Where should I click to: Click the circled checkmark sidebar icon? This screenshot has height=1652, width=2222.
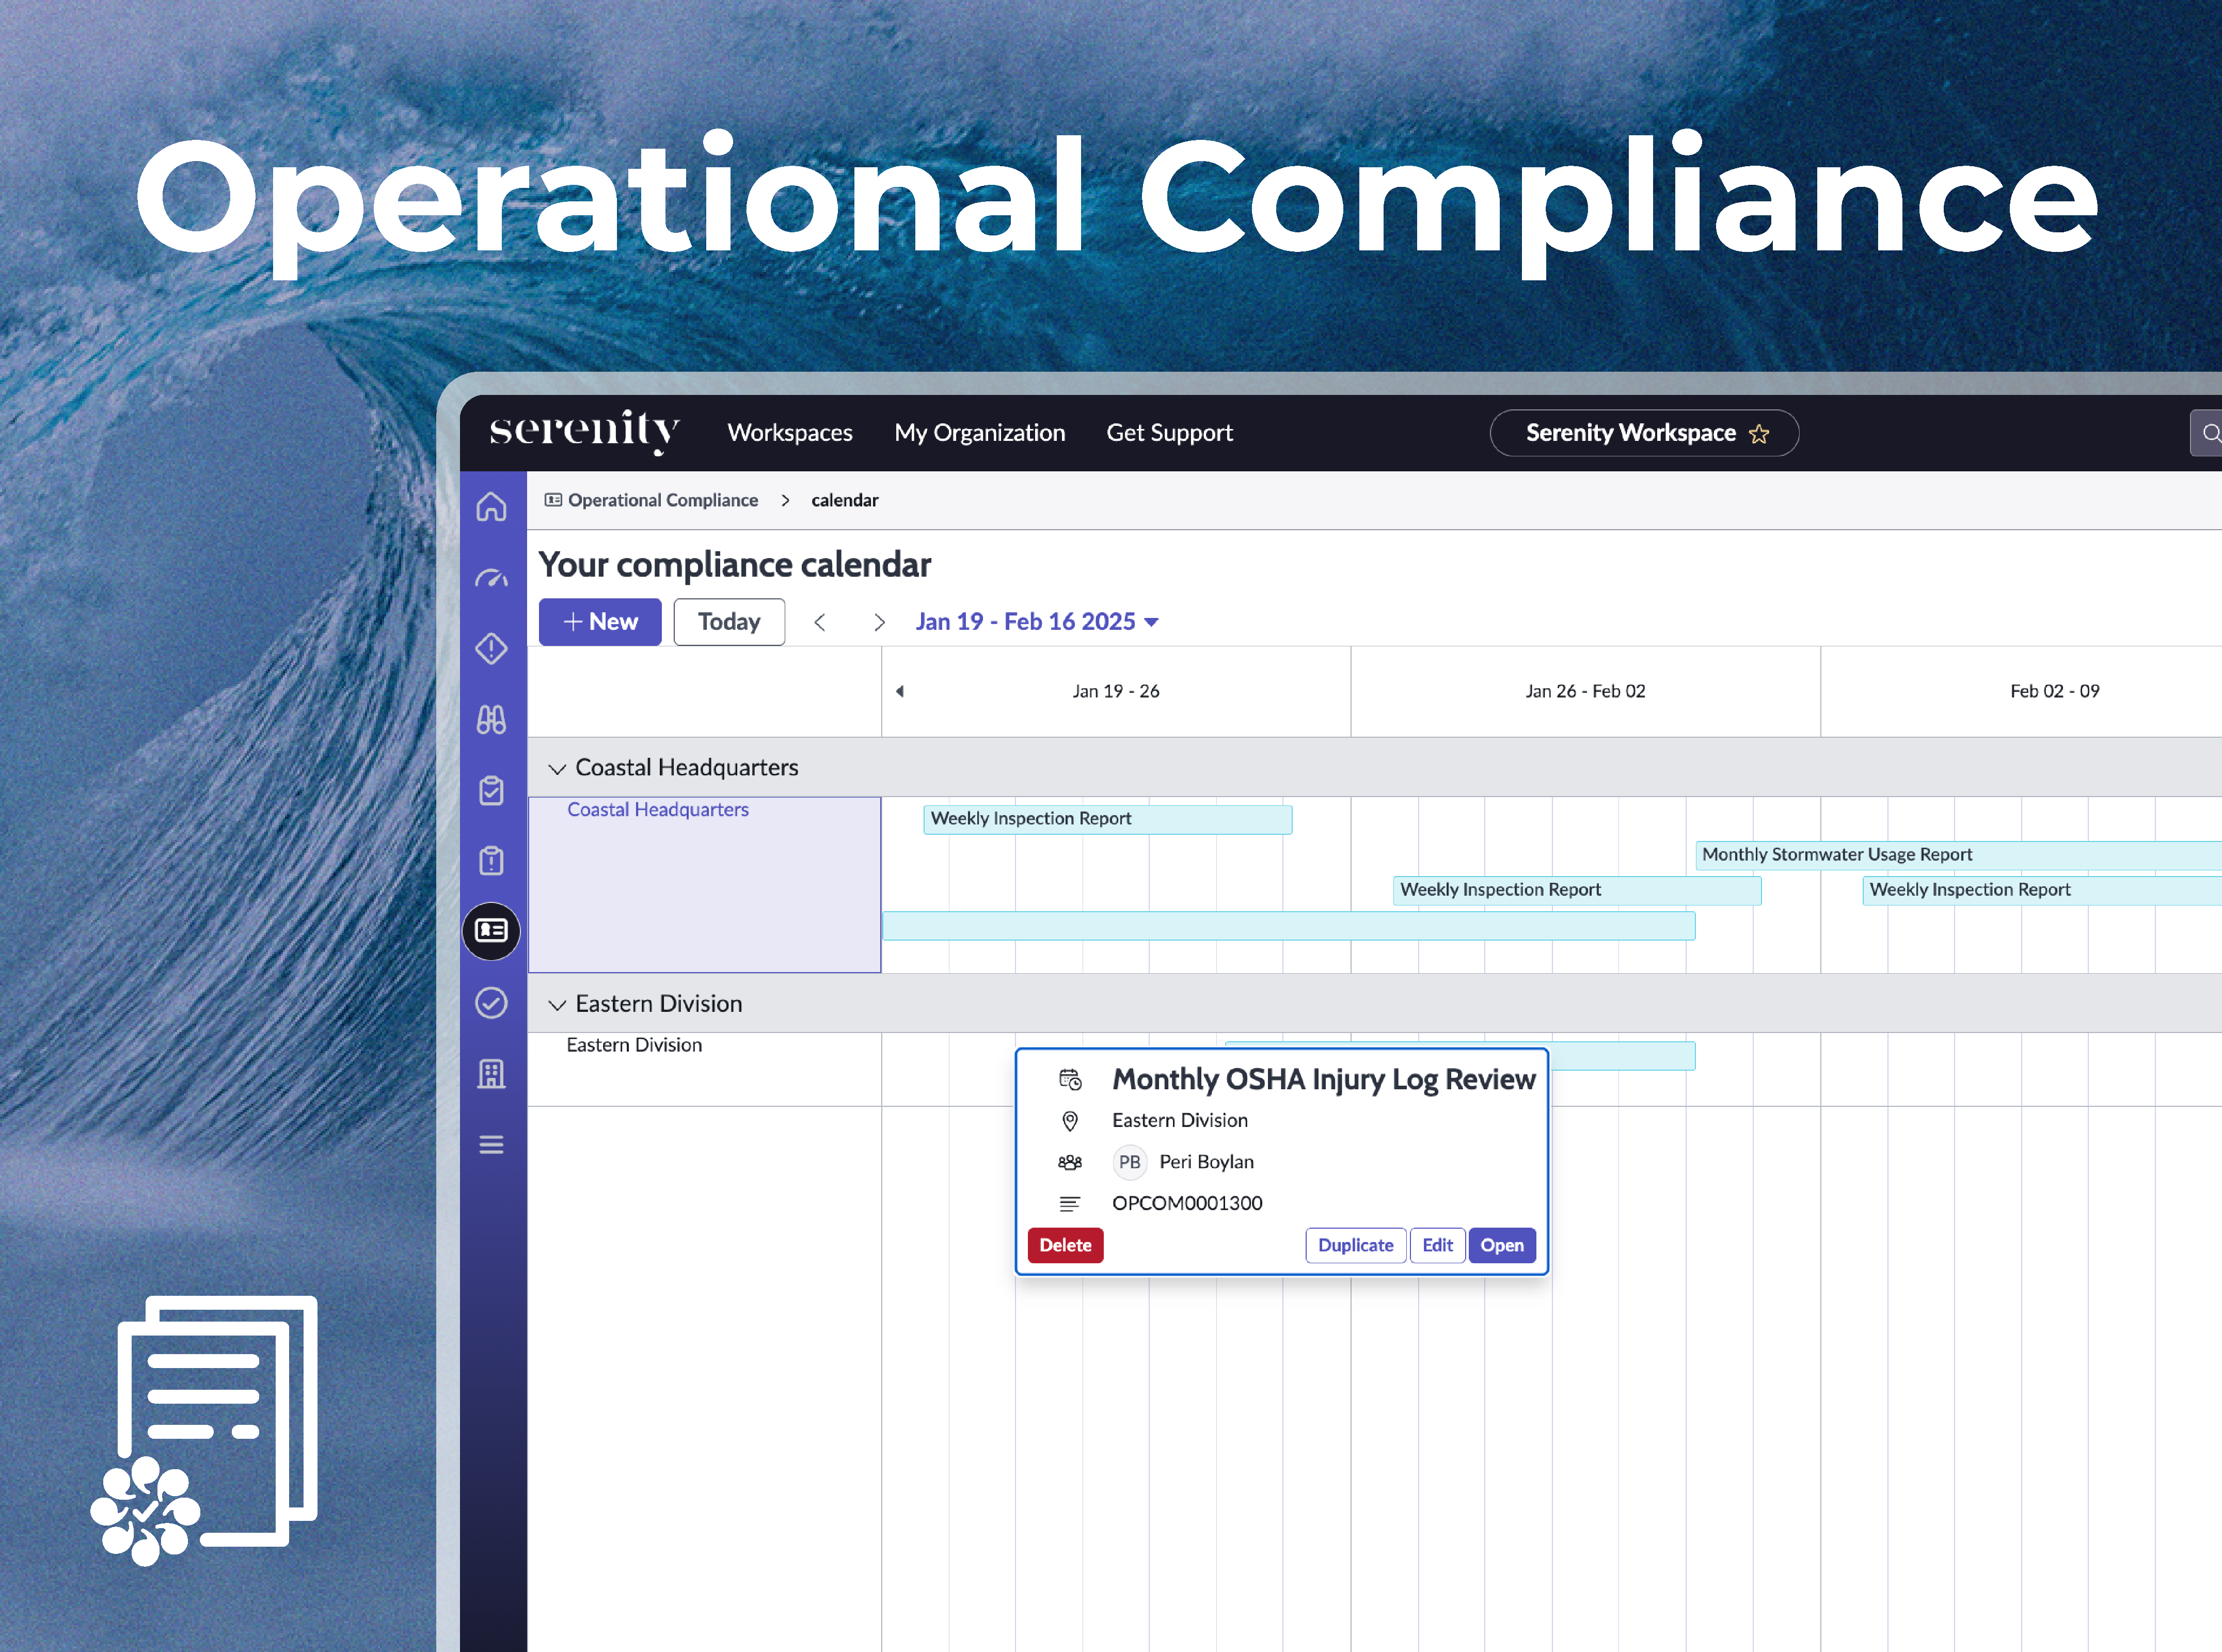point(491,1003)
